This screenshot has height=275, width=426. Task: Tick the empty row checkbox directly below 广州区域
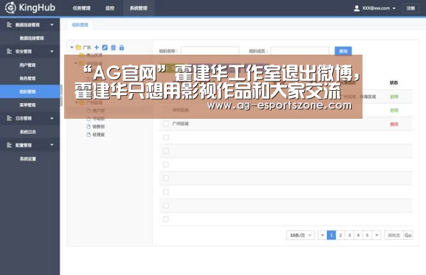pos(166,137)
